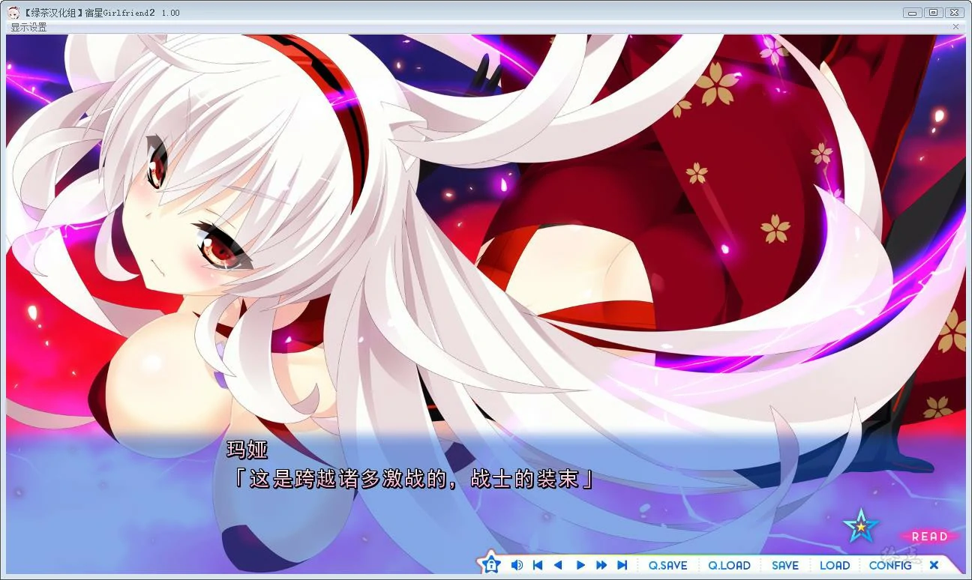Click the star icon above READ

point(861,526)
